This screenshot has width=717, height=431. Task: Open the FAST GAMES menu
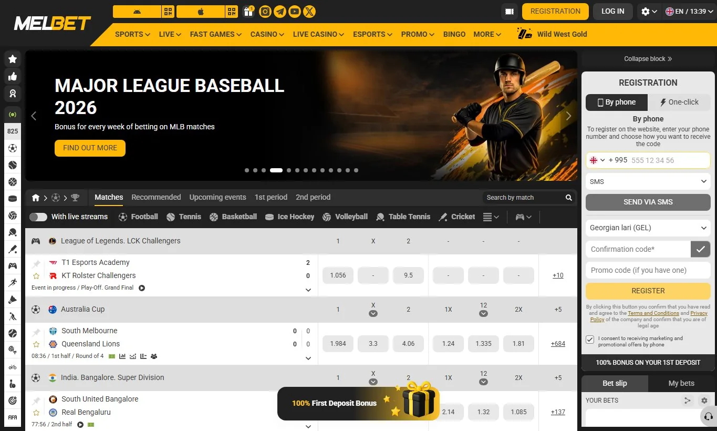pyautogui.click(x=216, y=34)
